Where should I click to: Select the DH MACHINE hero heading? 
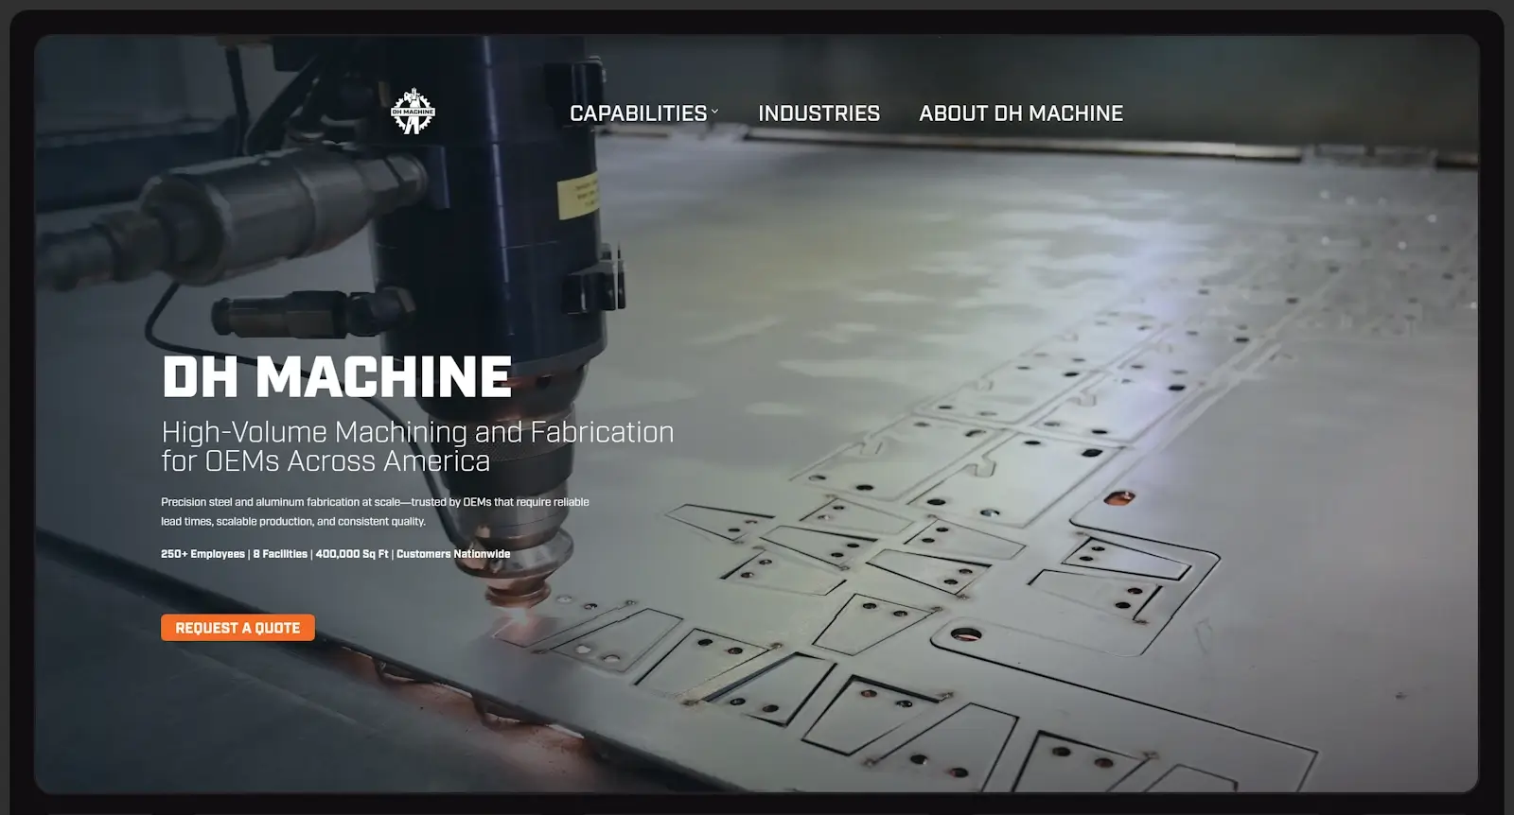[x=337, y=376]
